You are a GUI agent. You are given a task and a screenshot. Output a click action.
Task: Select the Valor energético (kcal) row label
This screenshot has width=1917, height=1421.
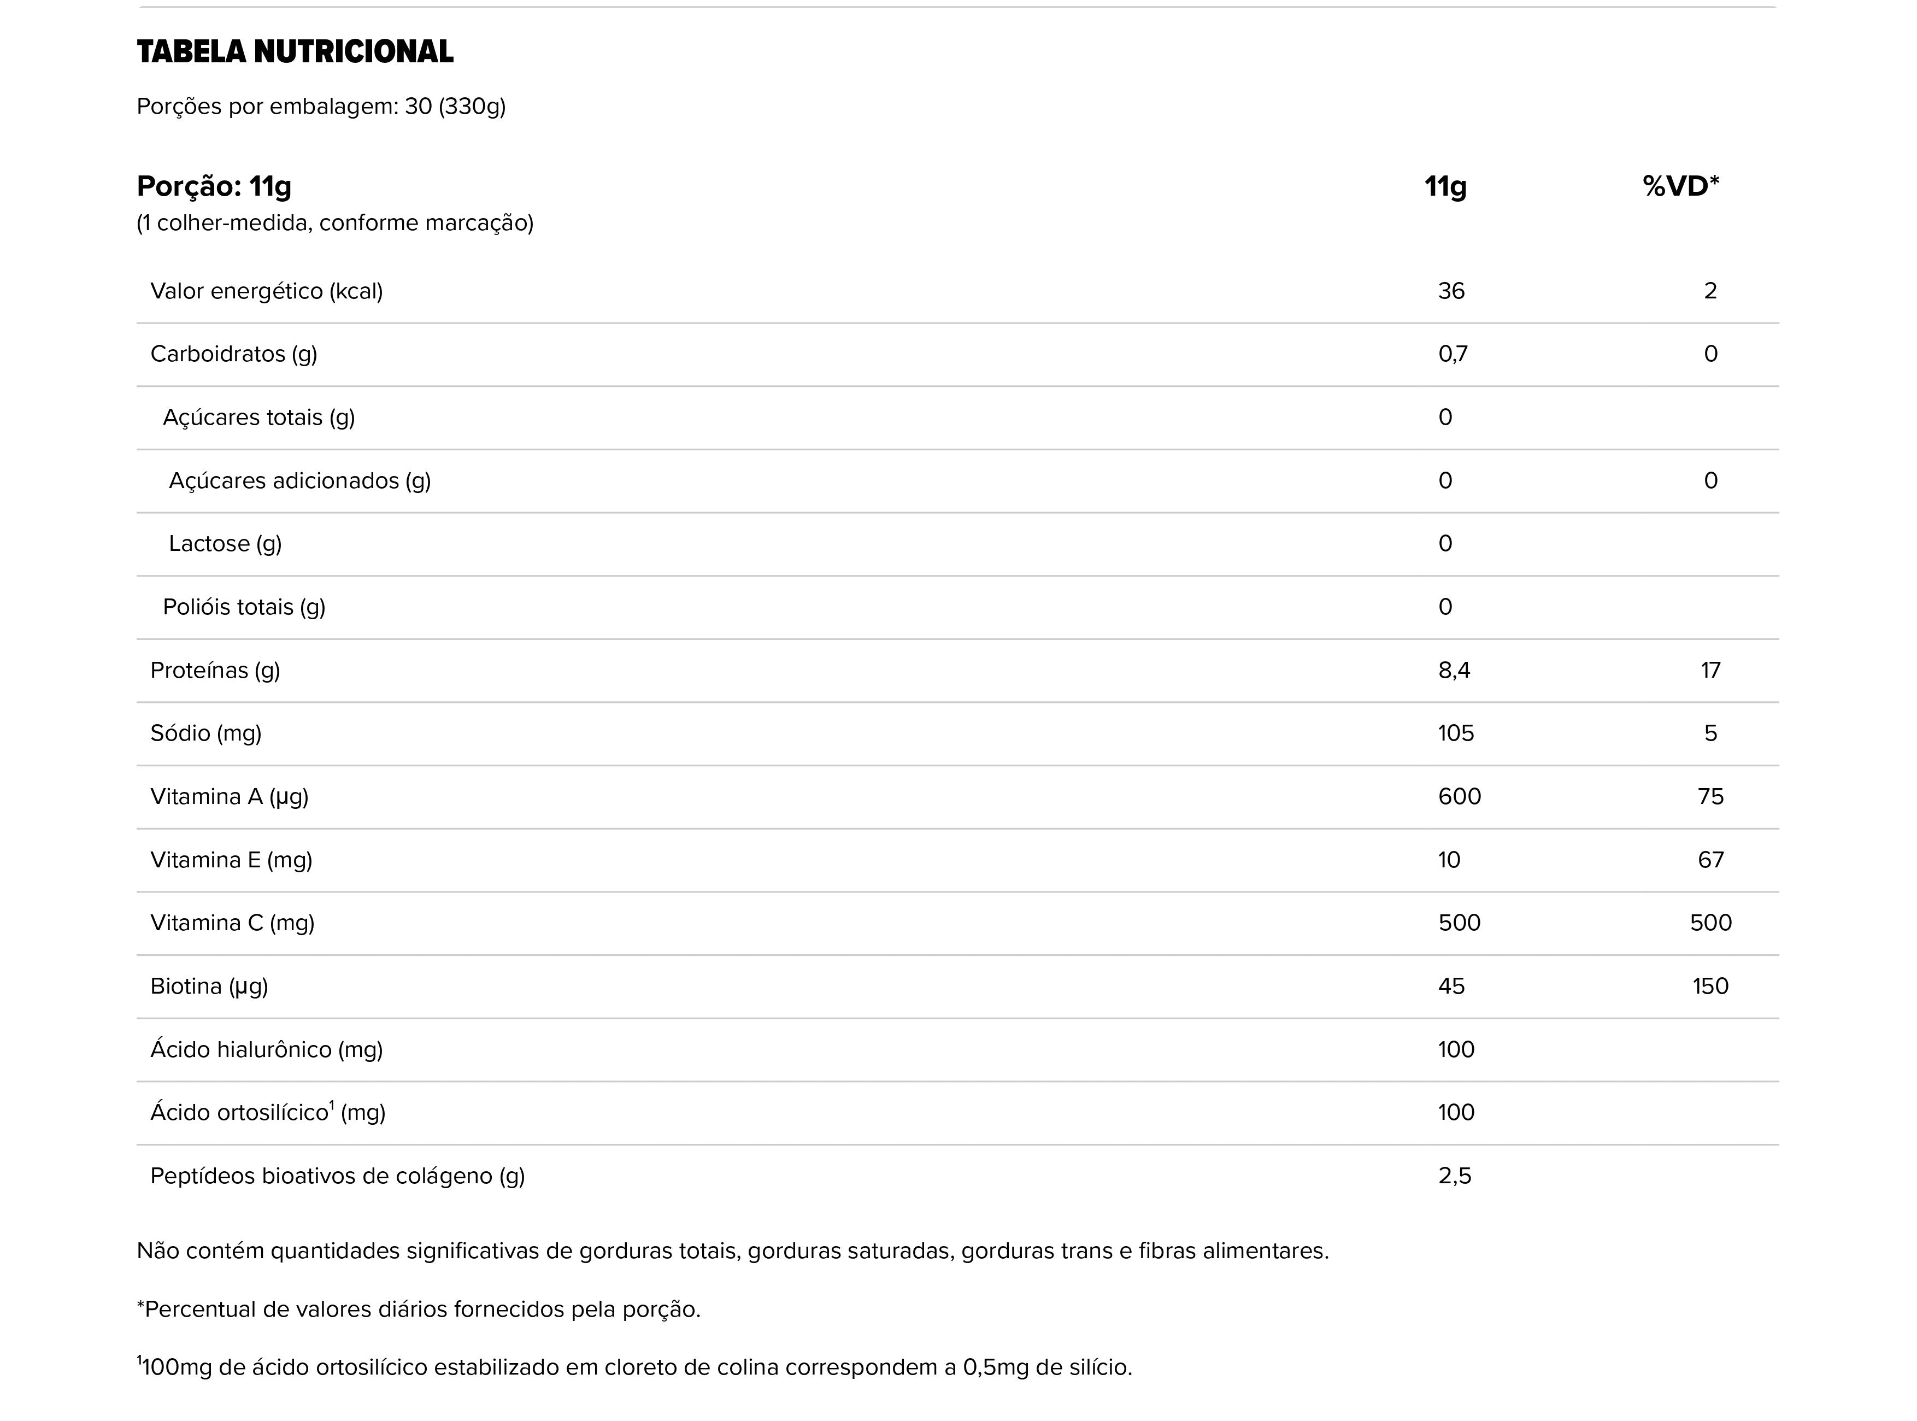267,292
